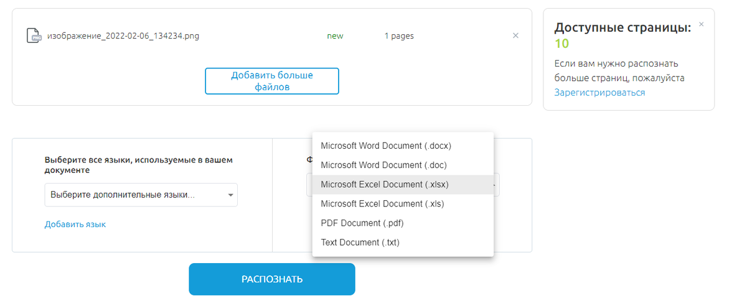Screen dimensions: 747x298
Task: Select Microsoft Excel Document (.xls) option
Action: pyautogui.click(x=403, y=203)
